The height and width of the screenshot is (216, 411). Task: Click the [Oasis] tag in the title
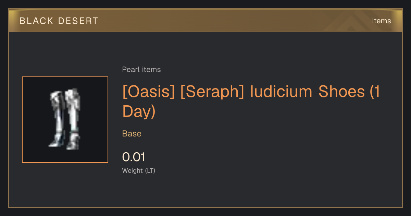point(149,92)
